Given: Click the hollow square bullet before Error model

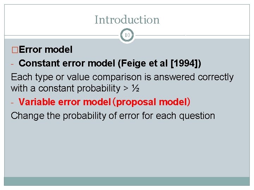Looking at the screenshot, I should pyautogui.click(x=15, y=50).
